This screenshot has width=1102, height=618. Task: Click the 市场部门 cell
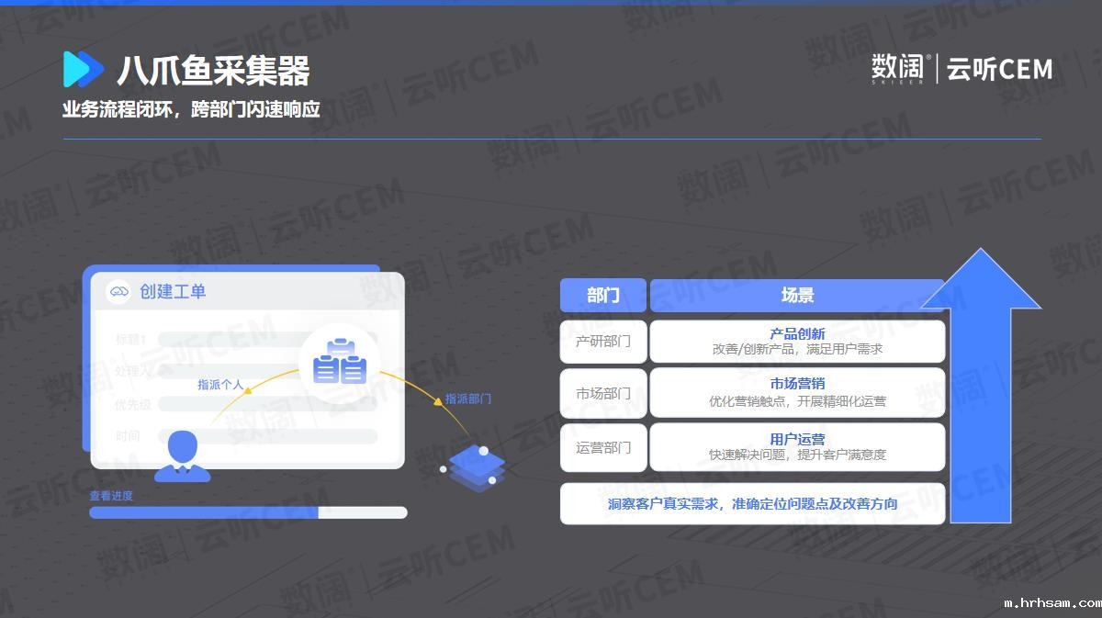[602, 394]
